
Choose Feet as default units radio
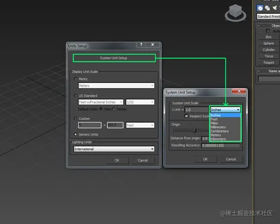(x=101, y=109)
